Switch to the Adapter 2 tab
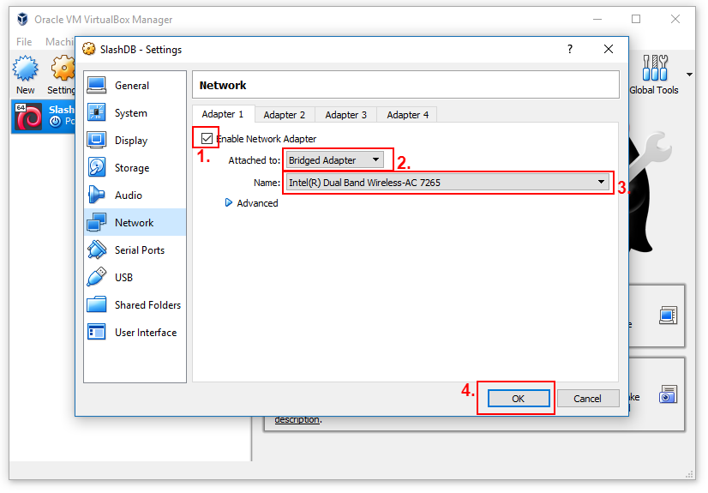708x493 pixels. (284, 114)
